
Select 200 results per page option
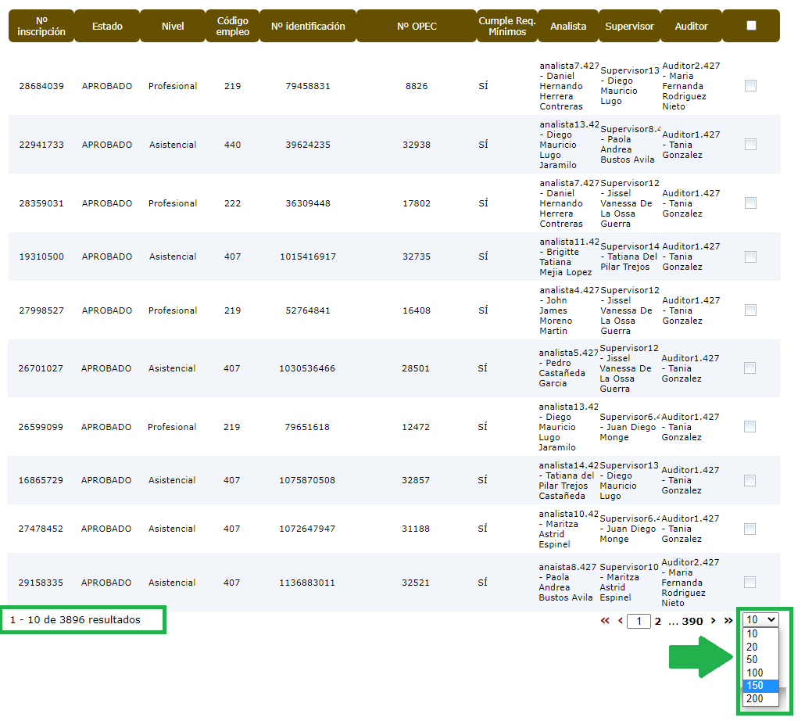pos(755,699)
